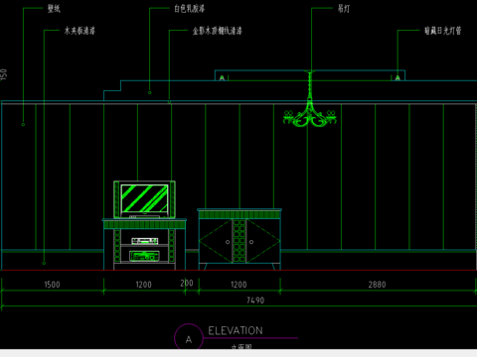477x357 pixels.
Task: Click the 7490 overall dimension text
Action: coord(255,300)
